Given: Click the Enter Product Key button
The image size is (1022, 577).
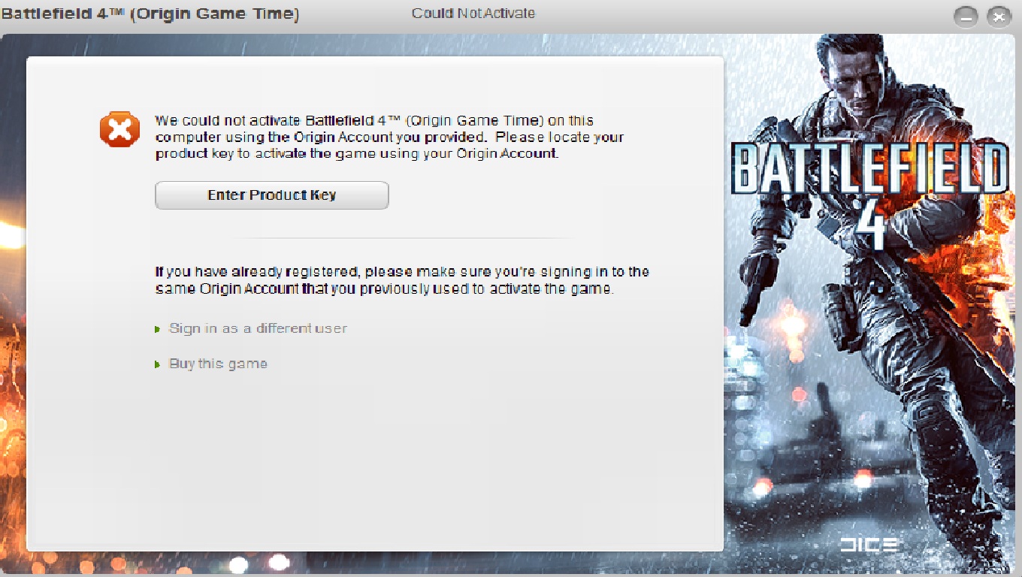Looking at the screenshot, I should click(x=272, y=195).
